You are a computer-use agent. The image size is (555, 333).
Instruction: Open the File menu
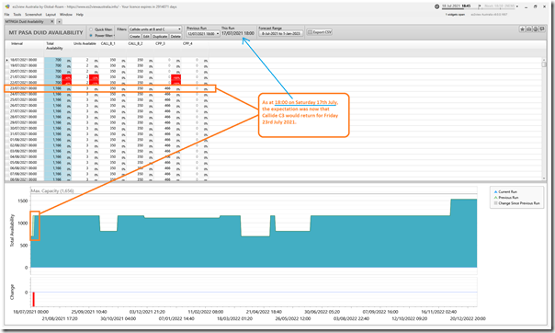coord(6,15)
